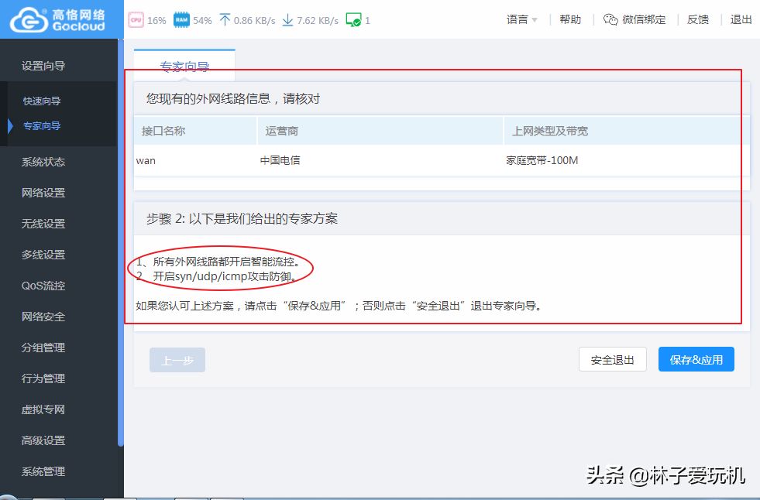Click the 运营商 column header
The width and height of the screenshot is (760, 500).
[x=380, y=131]
